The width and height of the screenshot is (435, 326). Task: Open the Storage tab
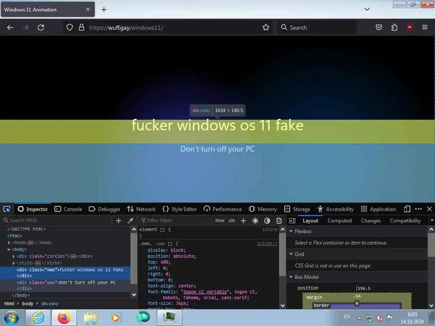297,209
